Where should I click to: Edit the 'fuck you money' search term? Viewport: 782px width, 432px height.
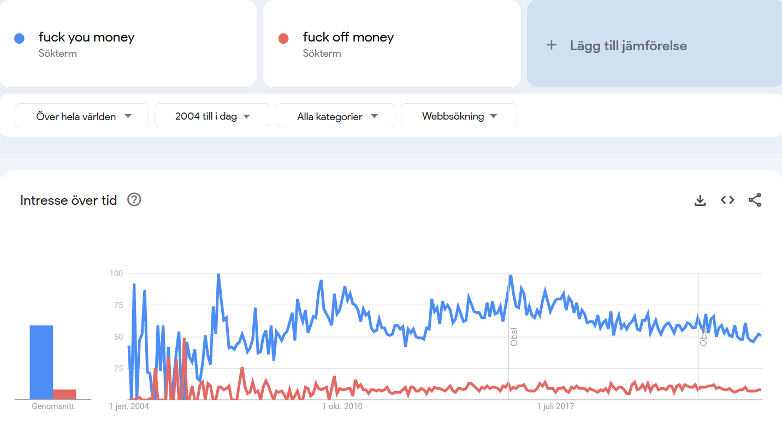point(86,37)
